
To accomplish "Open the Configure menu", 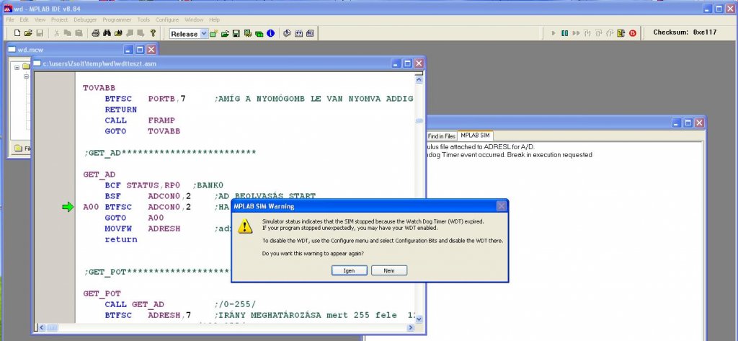I will (x=167, y=19).
